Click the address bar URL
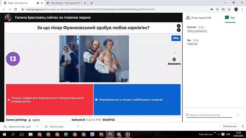246x138 pixels. [90, 9]
